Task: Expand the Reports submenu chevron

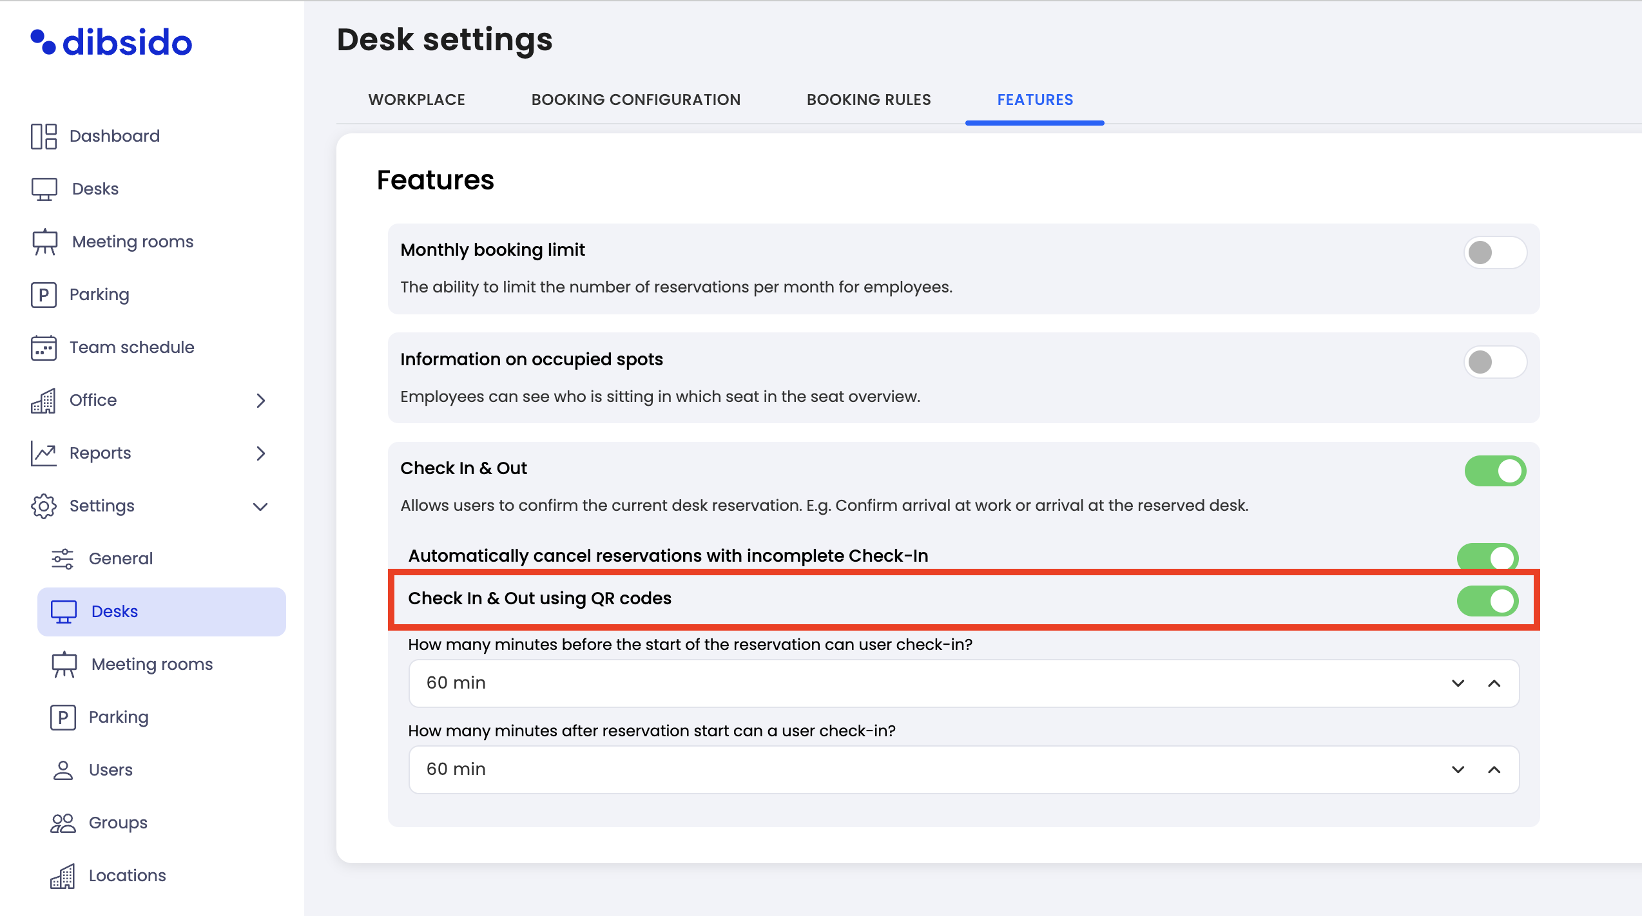Action: coord(260,453)
